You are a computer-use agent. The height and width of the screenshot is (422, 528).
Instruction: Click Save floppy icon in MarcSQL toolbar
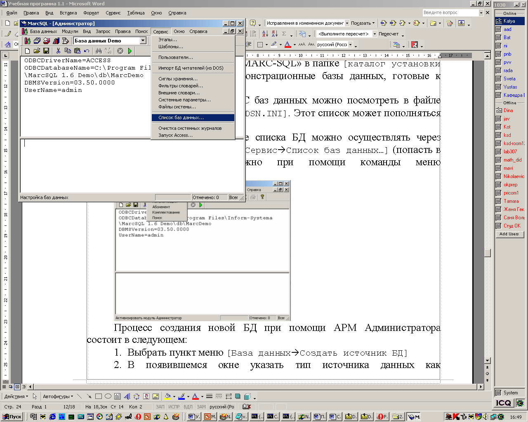point(46,51)
